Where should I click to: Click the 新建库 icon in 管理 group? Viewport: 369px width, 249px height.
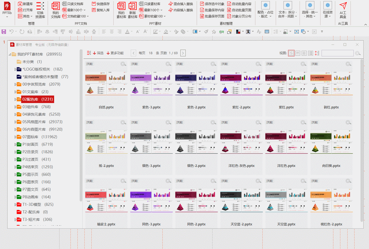(20, 4)
